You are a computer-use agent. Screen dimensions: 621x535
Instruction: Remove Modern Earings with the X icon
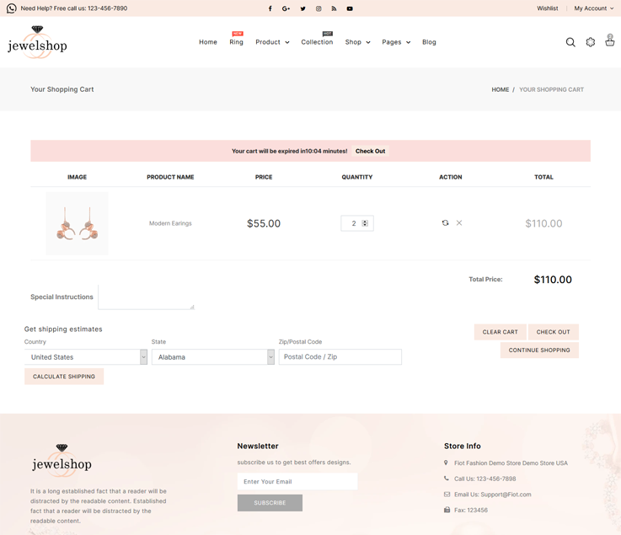pos(459,223)
